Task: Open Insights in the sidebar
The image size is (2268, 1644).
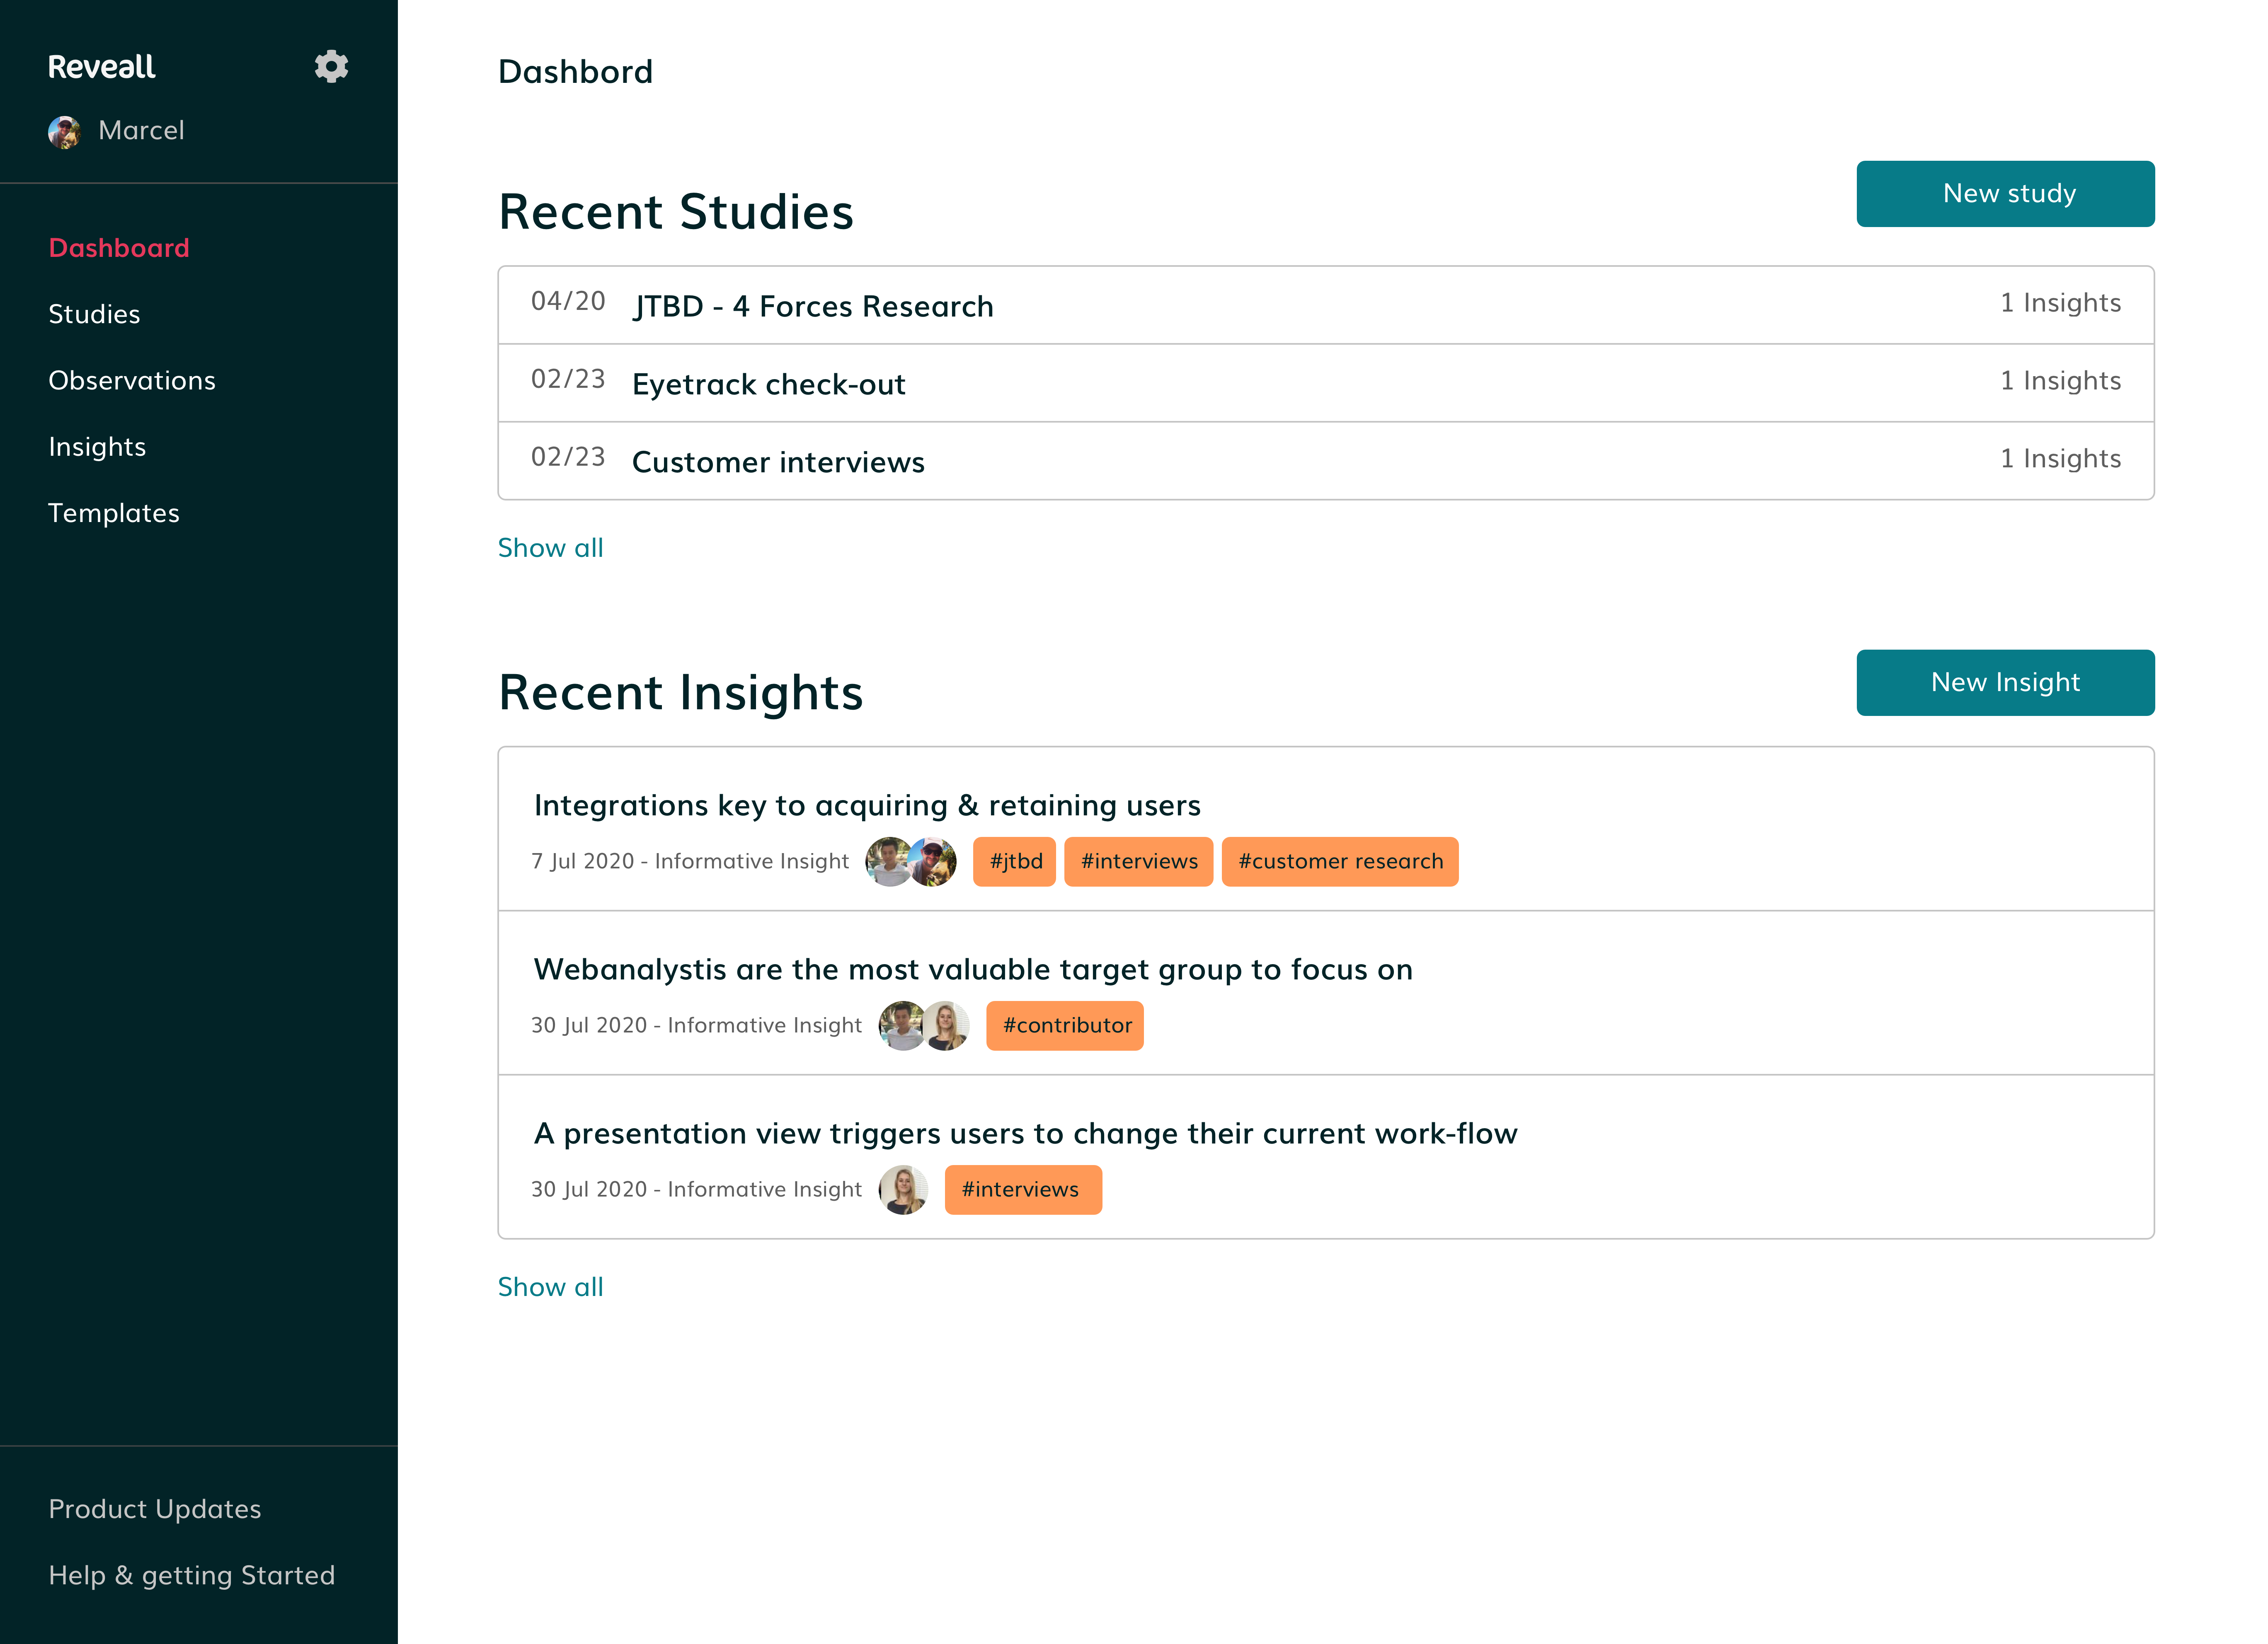Action: pos(97,447)
